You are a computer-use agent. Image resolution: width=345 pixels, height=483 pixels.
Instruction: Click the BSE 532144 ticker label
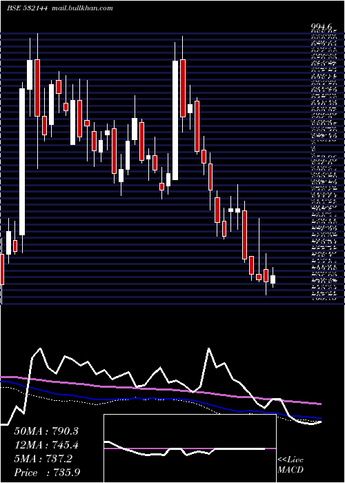point(27,8)
